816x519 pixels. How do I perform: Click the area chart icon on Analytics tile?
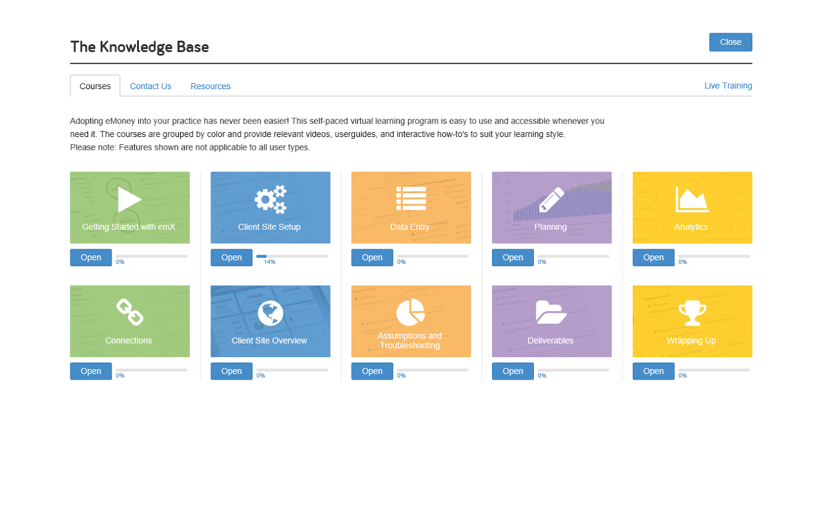[692, 199]
